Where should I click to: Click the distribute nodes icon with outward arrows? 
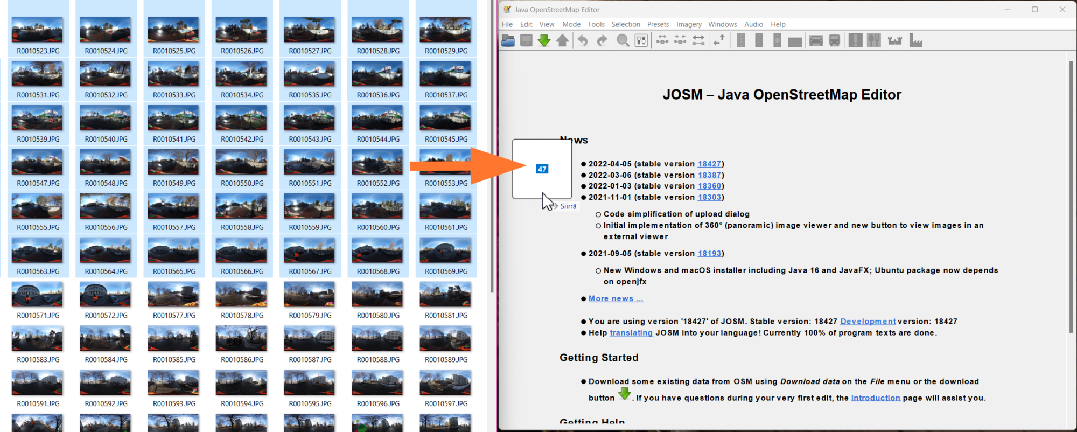coord(662,40)
